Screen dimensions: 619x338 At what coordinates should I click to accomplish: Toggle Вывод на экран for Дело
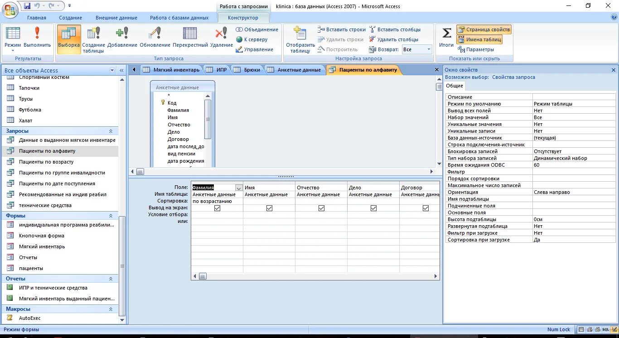coord(373,208)
